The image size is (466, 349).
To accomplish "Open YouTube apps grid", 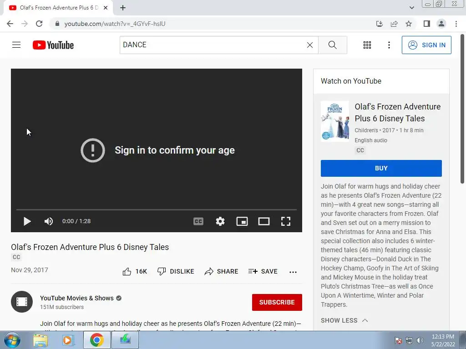I will (x=367, y=45).
